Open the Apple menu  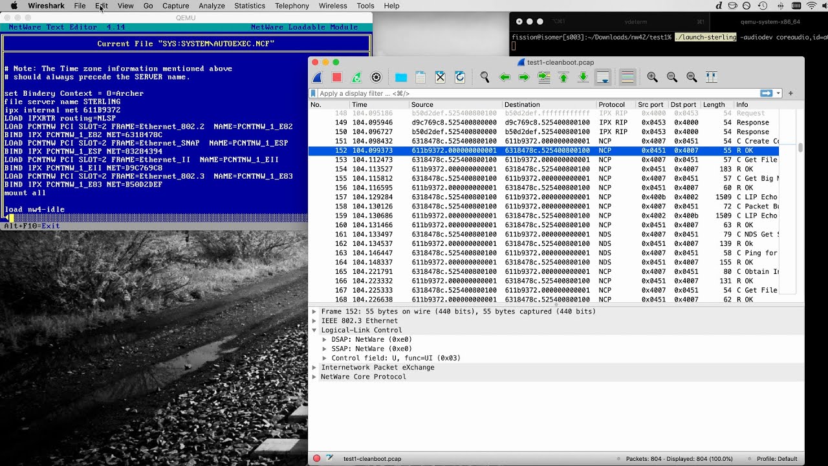pyautogui.click(x=14, y=6)
